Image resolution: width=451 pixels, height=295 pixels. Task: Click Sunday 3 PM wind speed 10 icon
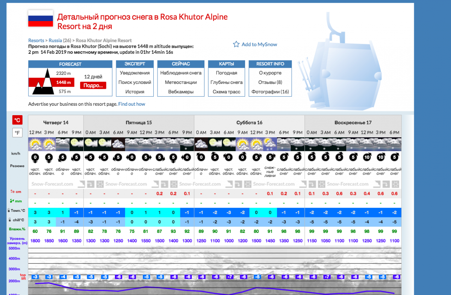(380, 157)
